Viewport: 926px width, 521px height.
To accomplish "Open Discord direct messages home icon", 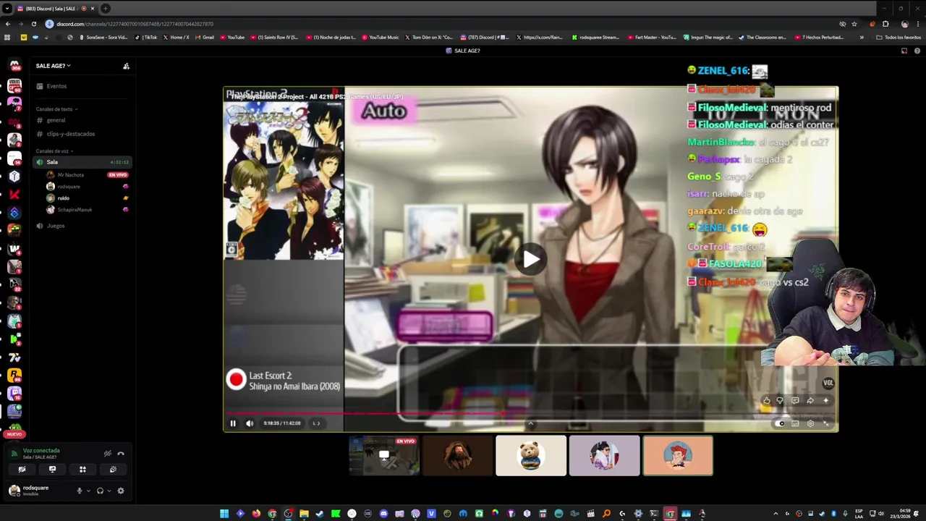I will (14, 66).
